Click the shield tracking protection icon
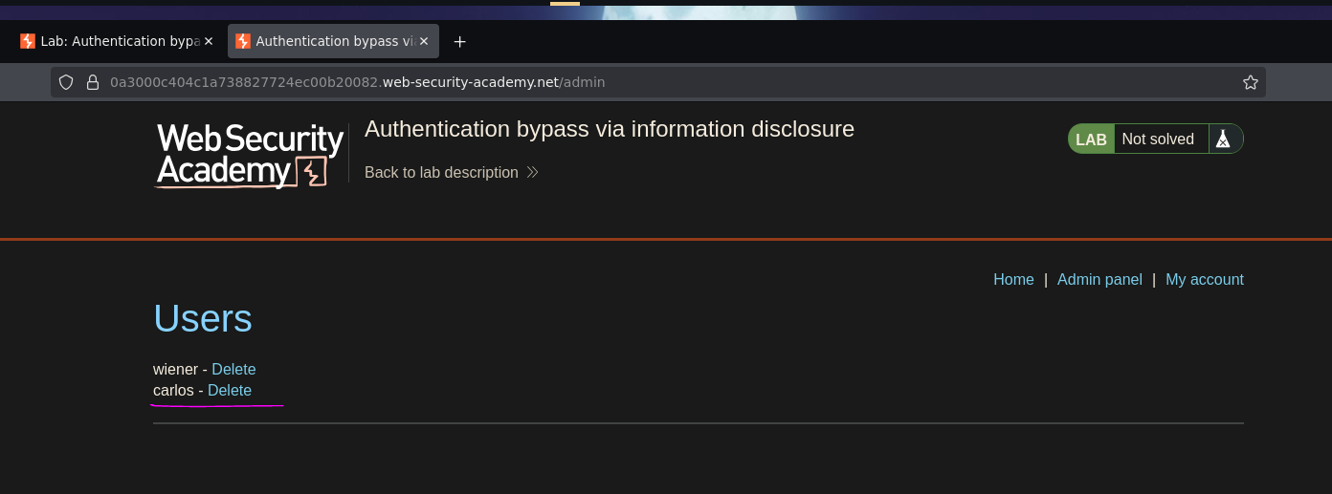The height and width of the screenshot is (494, 1332). pos(66,82)
